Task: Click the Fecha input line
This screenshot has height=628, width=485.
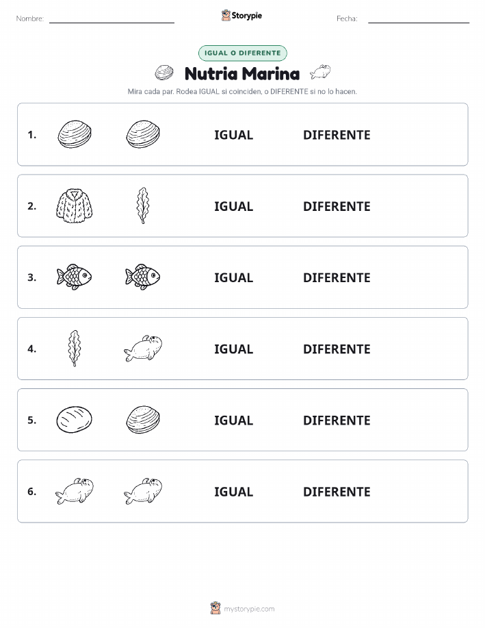Action: pyautogui.click(x=419, y=19)
